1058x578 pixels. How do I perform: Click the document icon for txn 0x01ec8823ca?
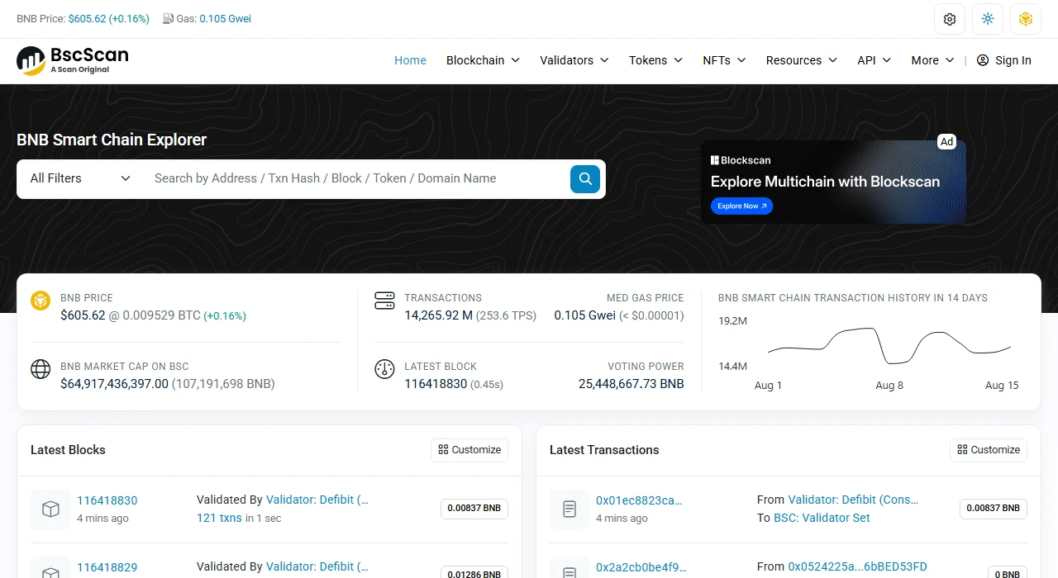click(570, 509)
